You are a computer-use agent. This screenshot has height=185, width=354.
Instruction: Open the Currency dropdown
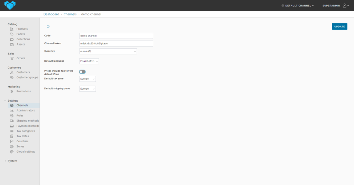tap(108, 51)
